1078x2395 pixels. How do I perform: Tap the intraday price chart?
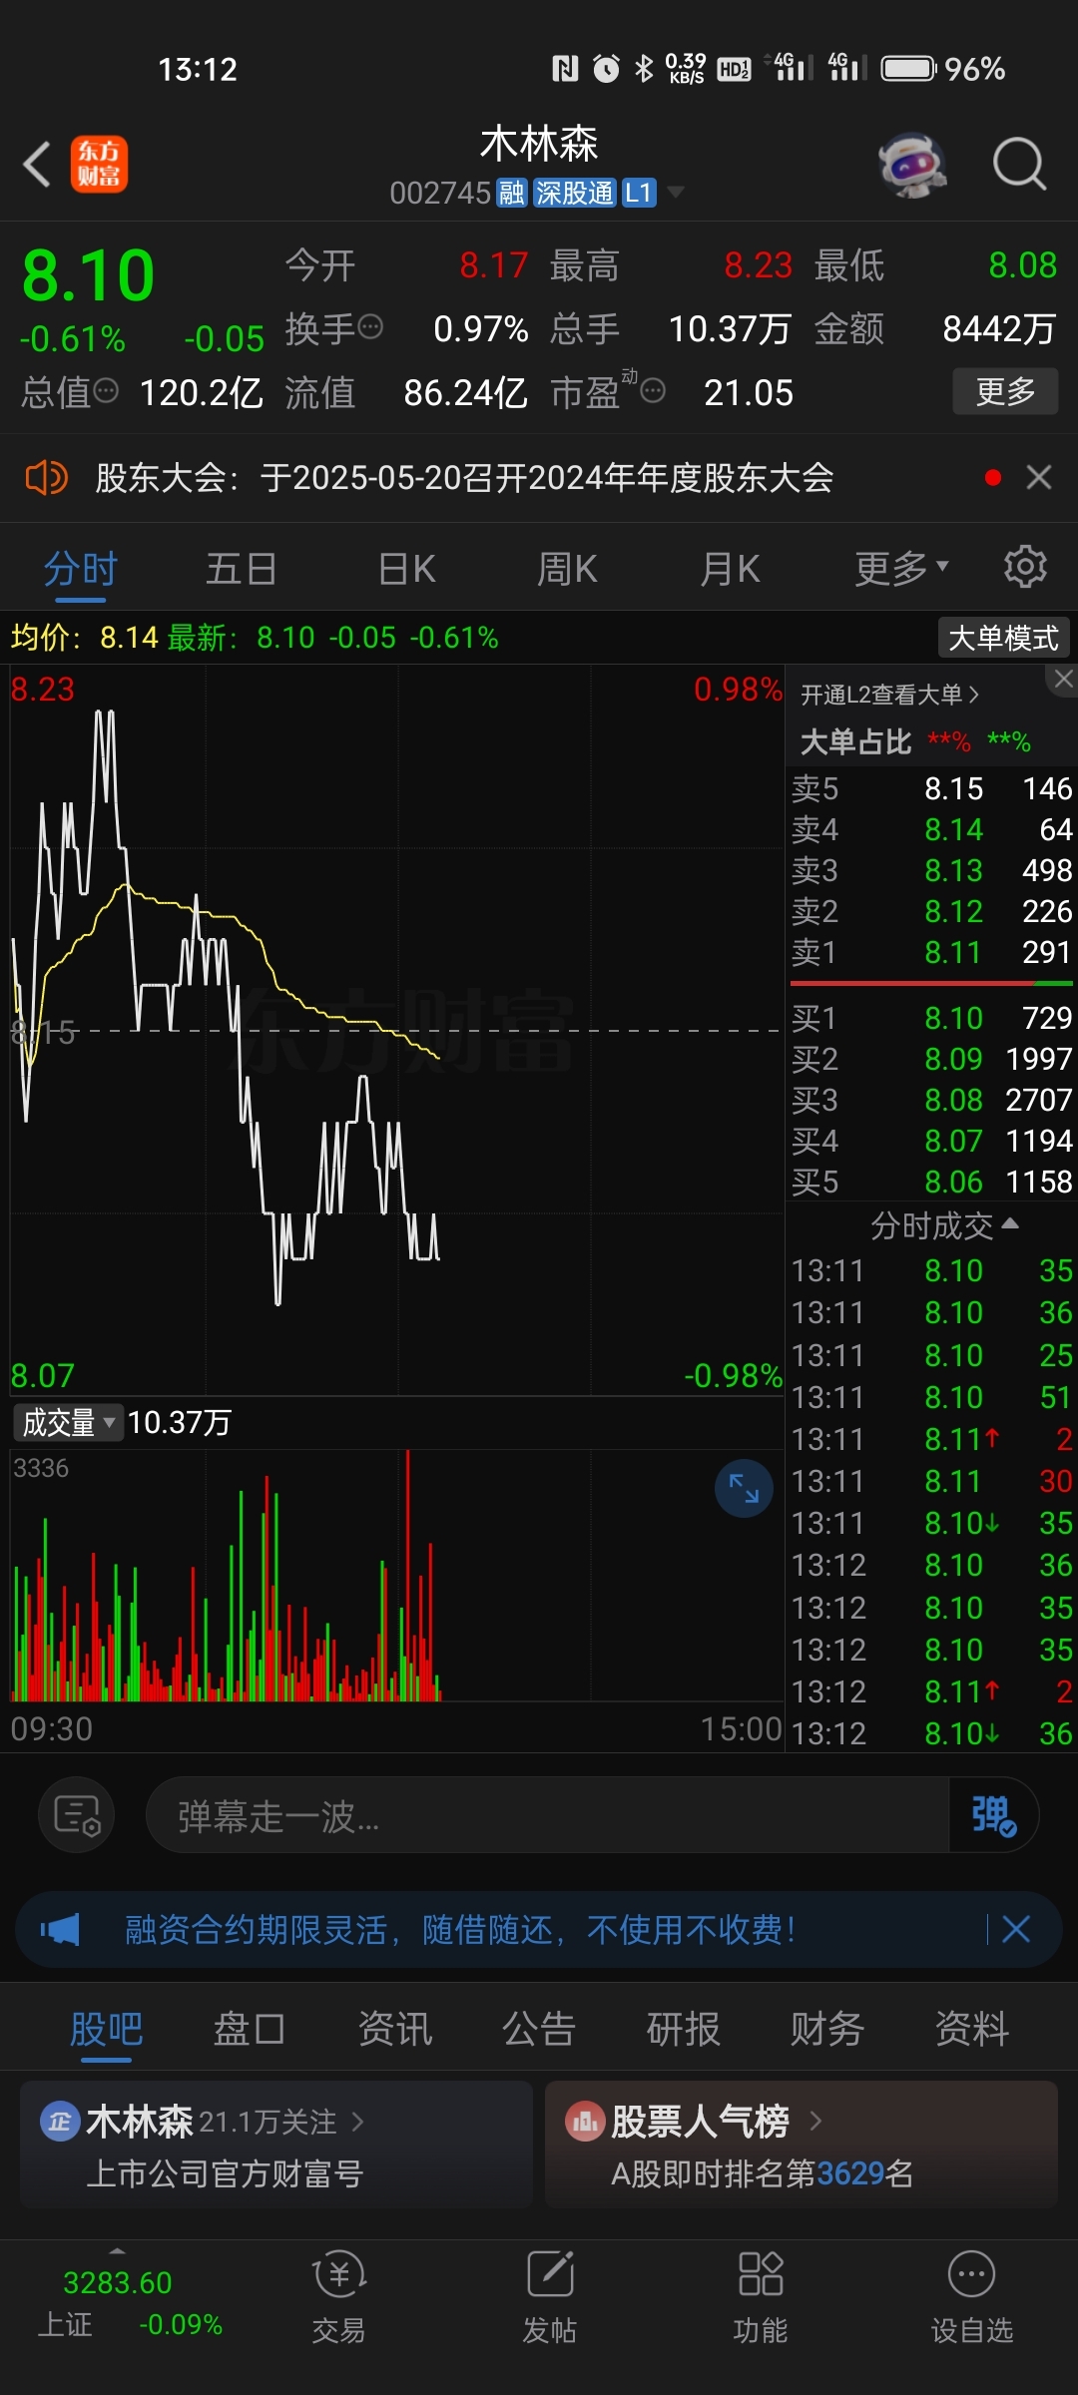point(396,1030)
